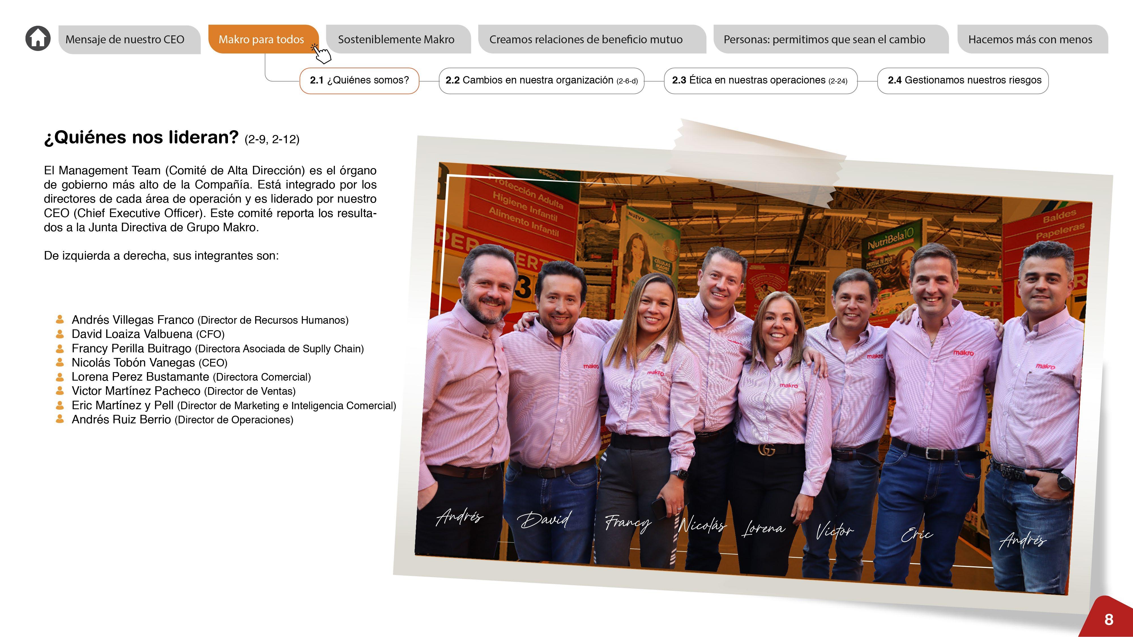Select the Makro para todos tab
The image size is (1133, 637).
coord(261,40)
